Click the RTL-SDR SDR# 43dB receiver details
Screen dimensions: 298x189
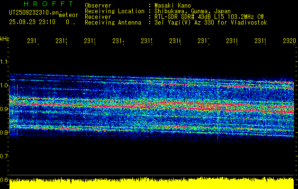tap(209, 17)
